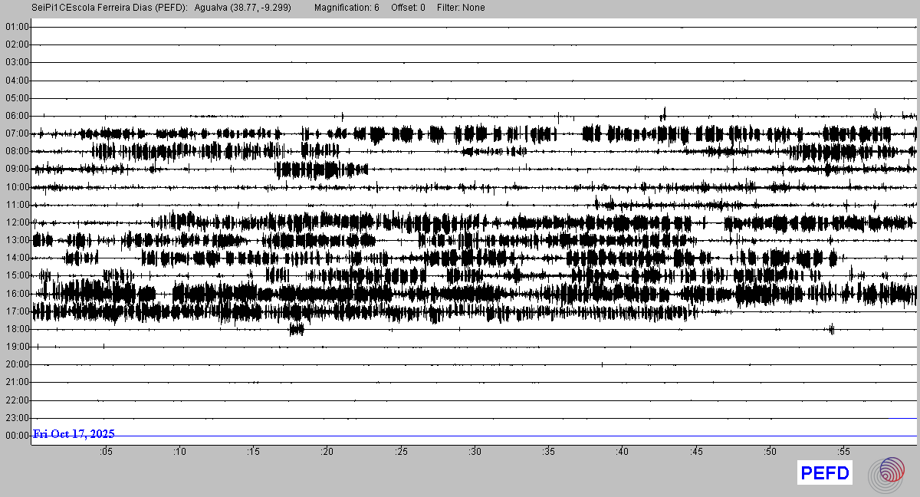
Task: Click the :30 minute axis tick
Action: click(475, 452)
